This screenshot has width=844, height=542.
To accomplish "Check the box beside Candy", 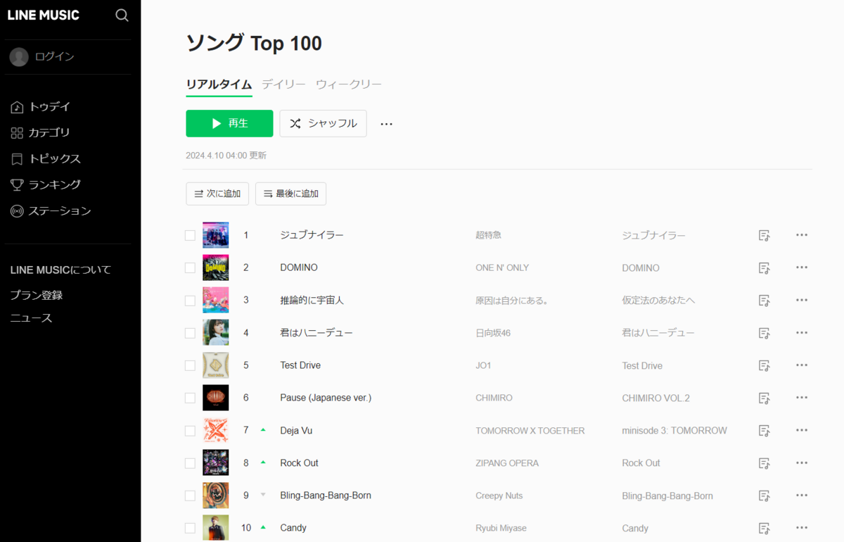I will pos(189,527).
